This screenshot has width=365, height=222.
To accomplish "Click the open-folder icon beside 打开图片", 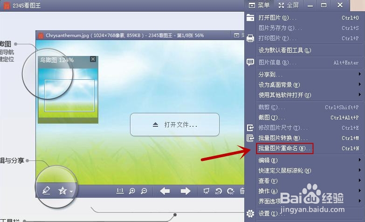I will click(250, 18).
